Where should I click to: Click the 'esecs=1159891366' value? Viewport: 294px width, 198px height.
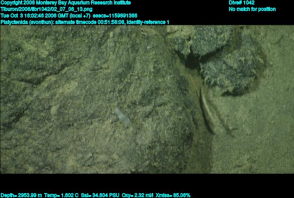(115, 15)
